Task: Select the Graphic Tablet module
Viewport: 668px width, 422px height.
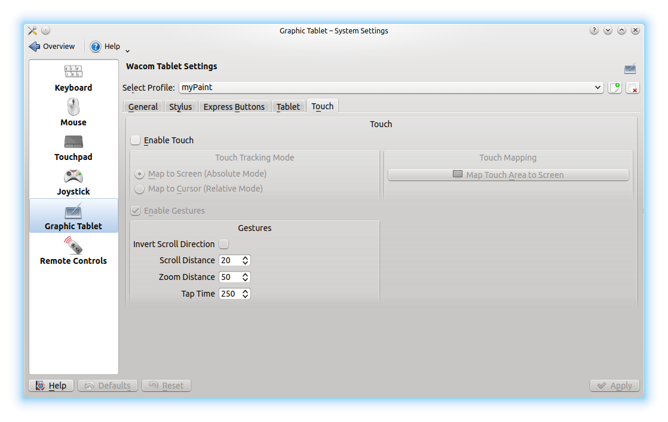Action: point(73,215)
